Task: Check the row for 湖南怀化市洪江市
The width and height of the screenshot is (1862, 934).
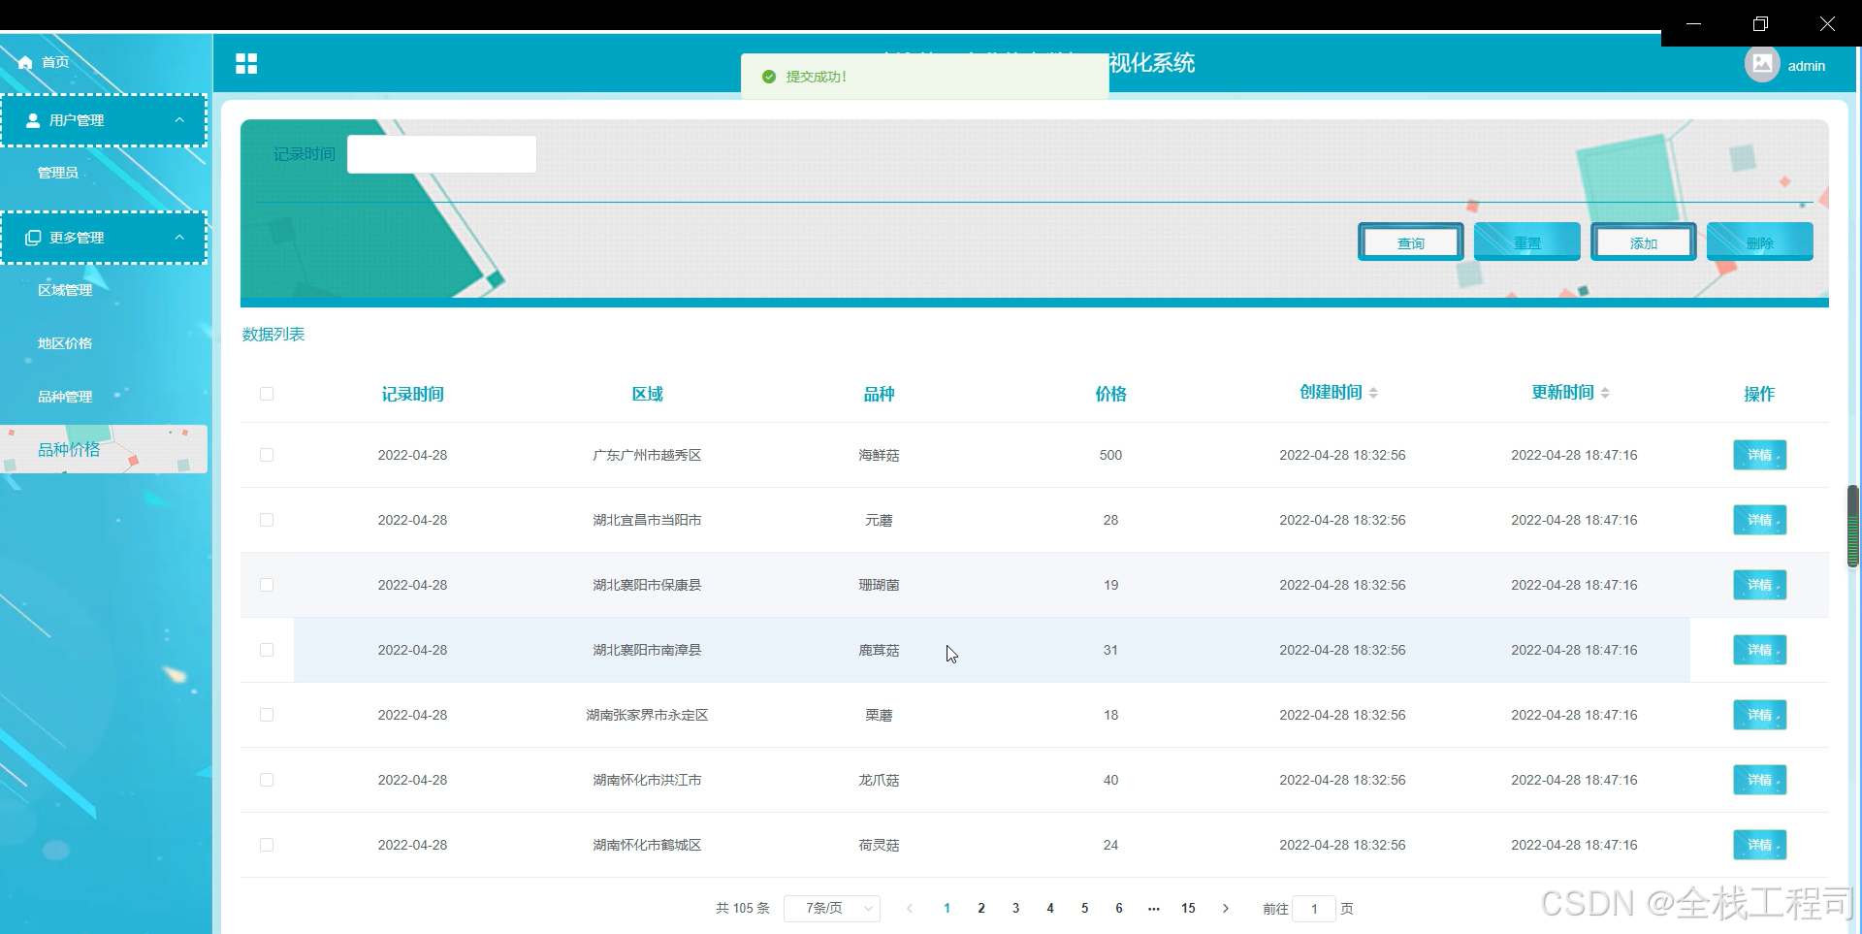Action: 267,780
